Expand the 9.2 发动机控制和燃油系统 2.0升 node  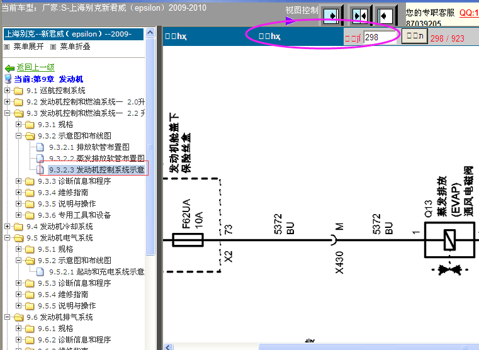point(8,102)
